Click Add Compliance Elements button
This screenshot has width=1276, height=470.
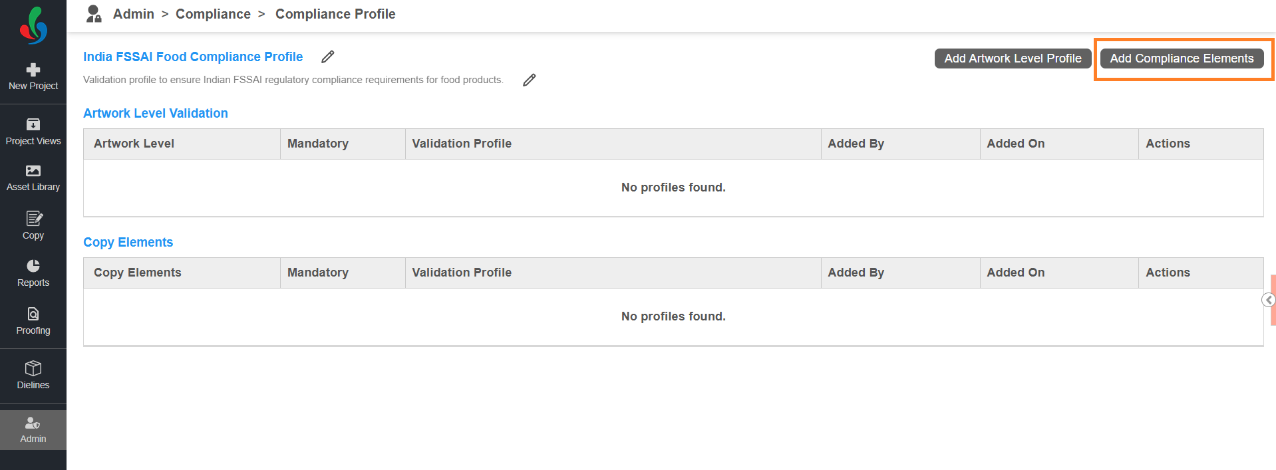click(1181, 59)
